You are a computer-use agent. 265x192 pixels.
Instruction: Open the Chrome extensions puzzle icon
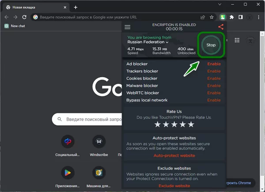click(x=232, y=17)
